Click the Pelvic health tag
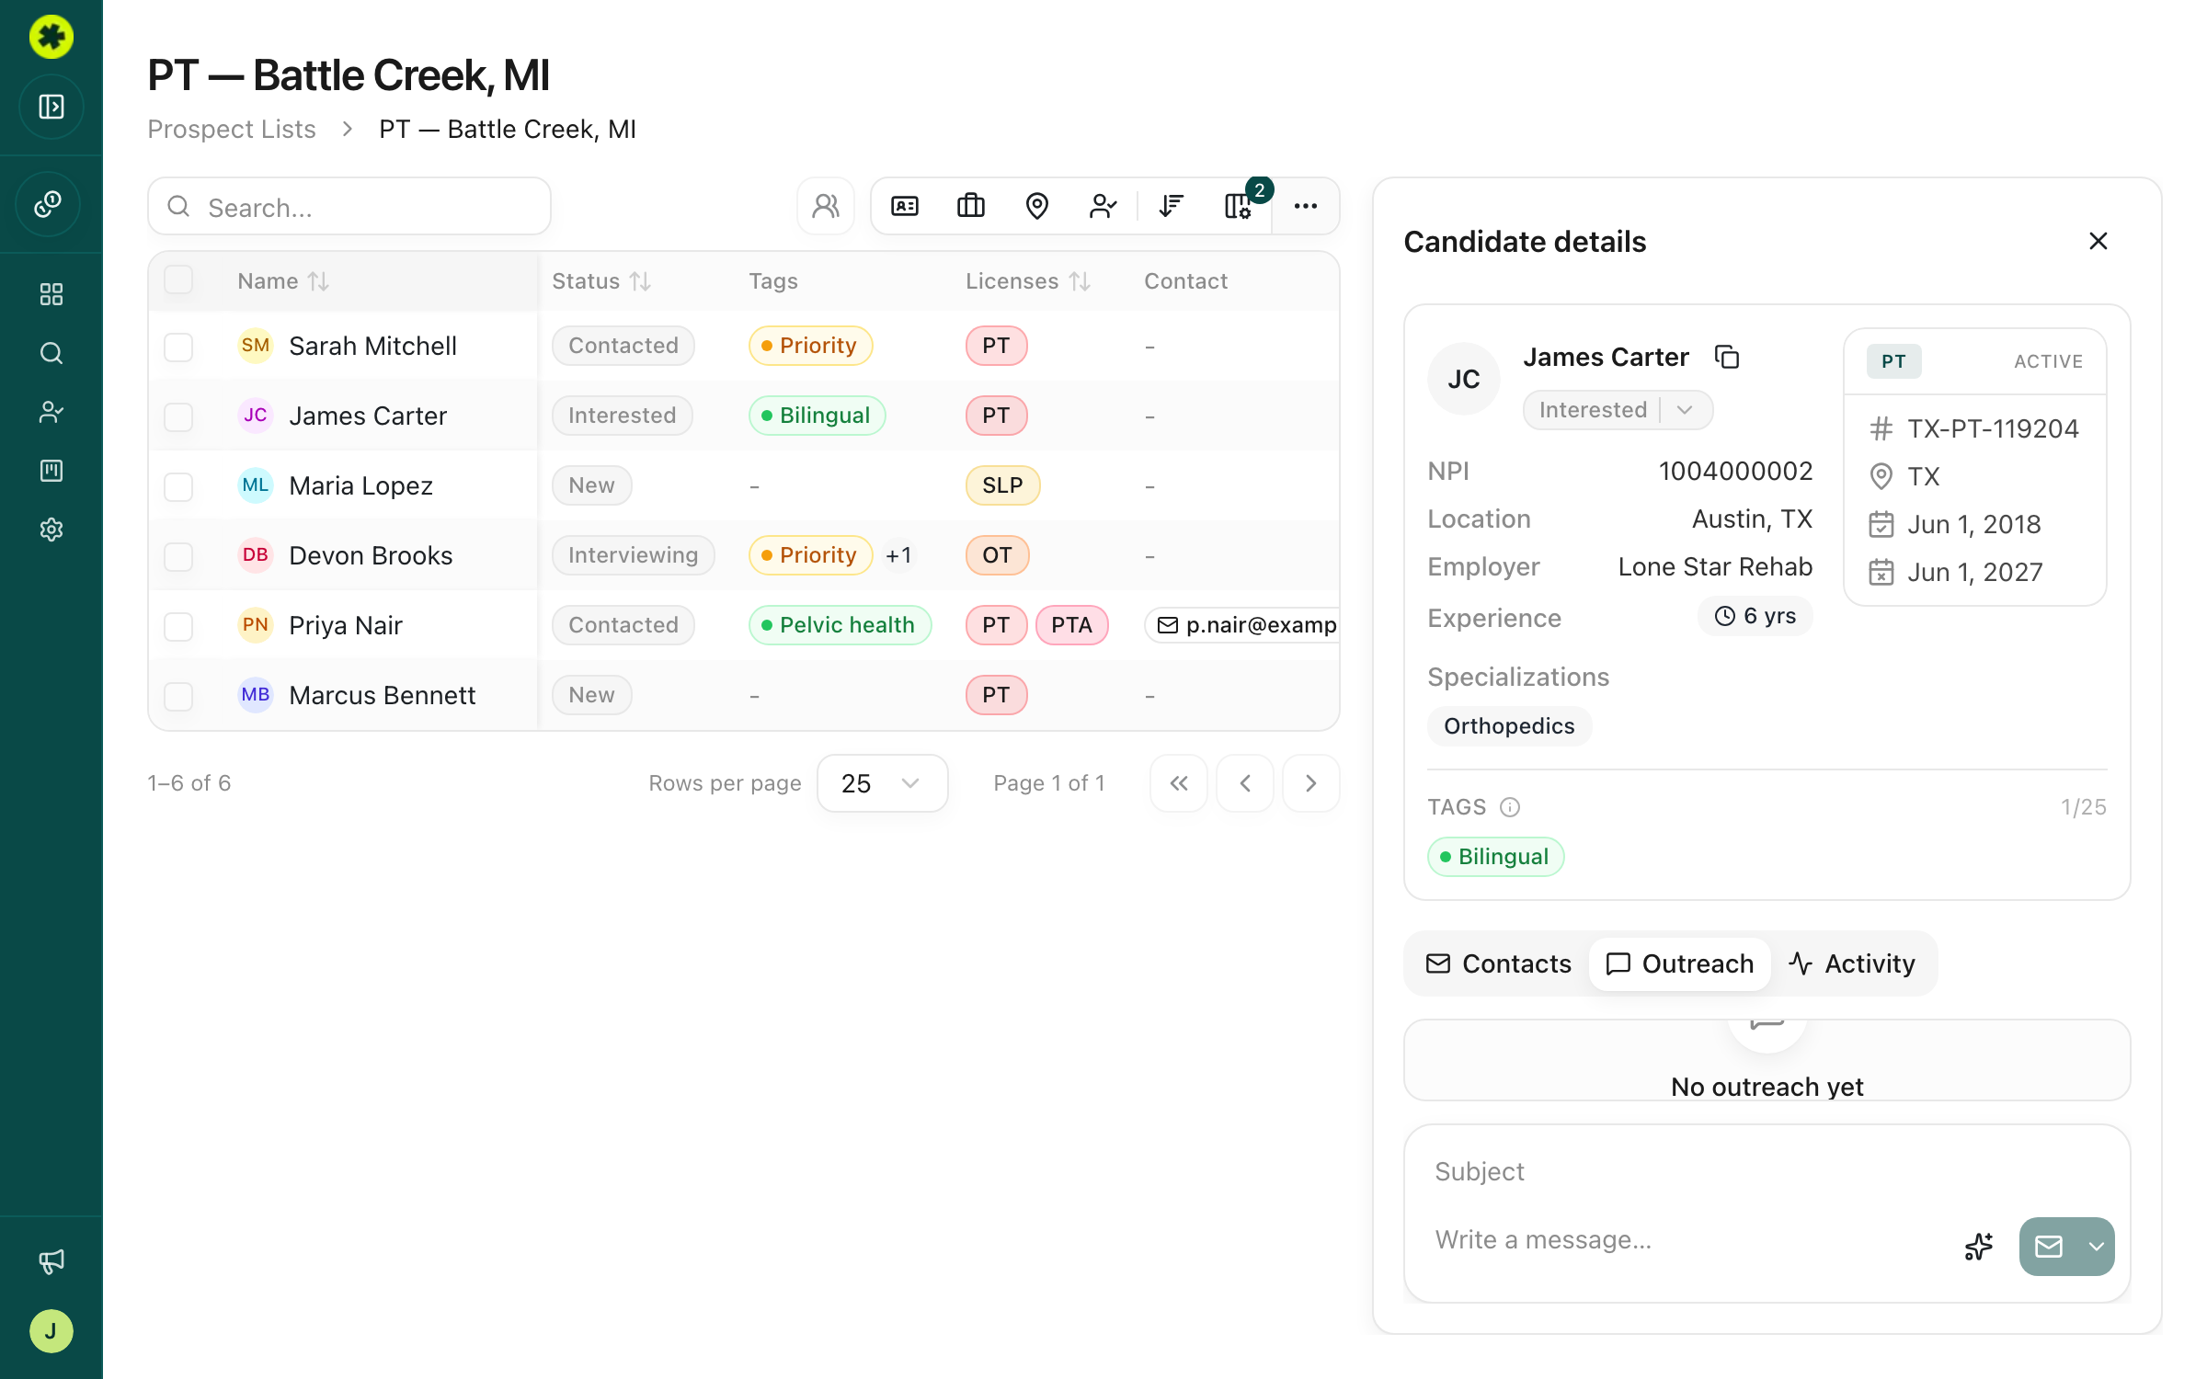This screenshot has width=2207, height=1379. point(840,625)
